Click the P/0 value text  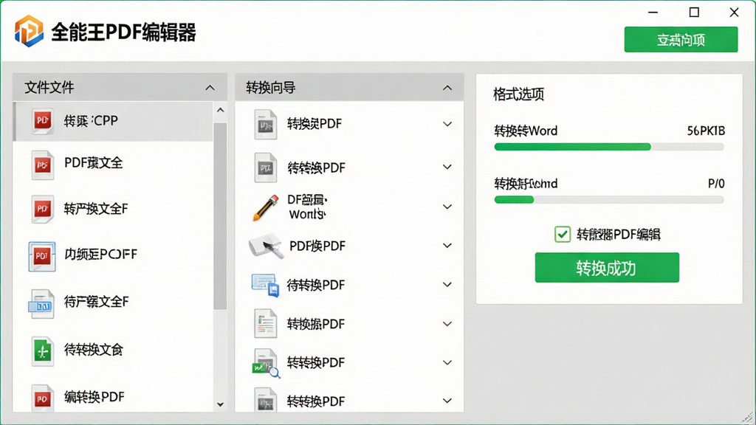(716, 184)
